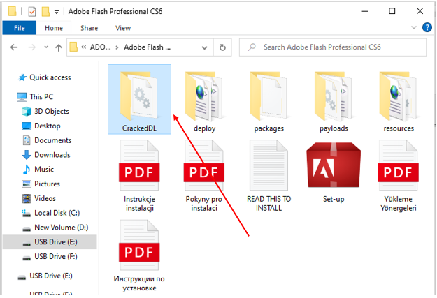This screenshot has width=437, height=298.
Task: Click the folder icon in the address bar
Action: tap(73, 47)
